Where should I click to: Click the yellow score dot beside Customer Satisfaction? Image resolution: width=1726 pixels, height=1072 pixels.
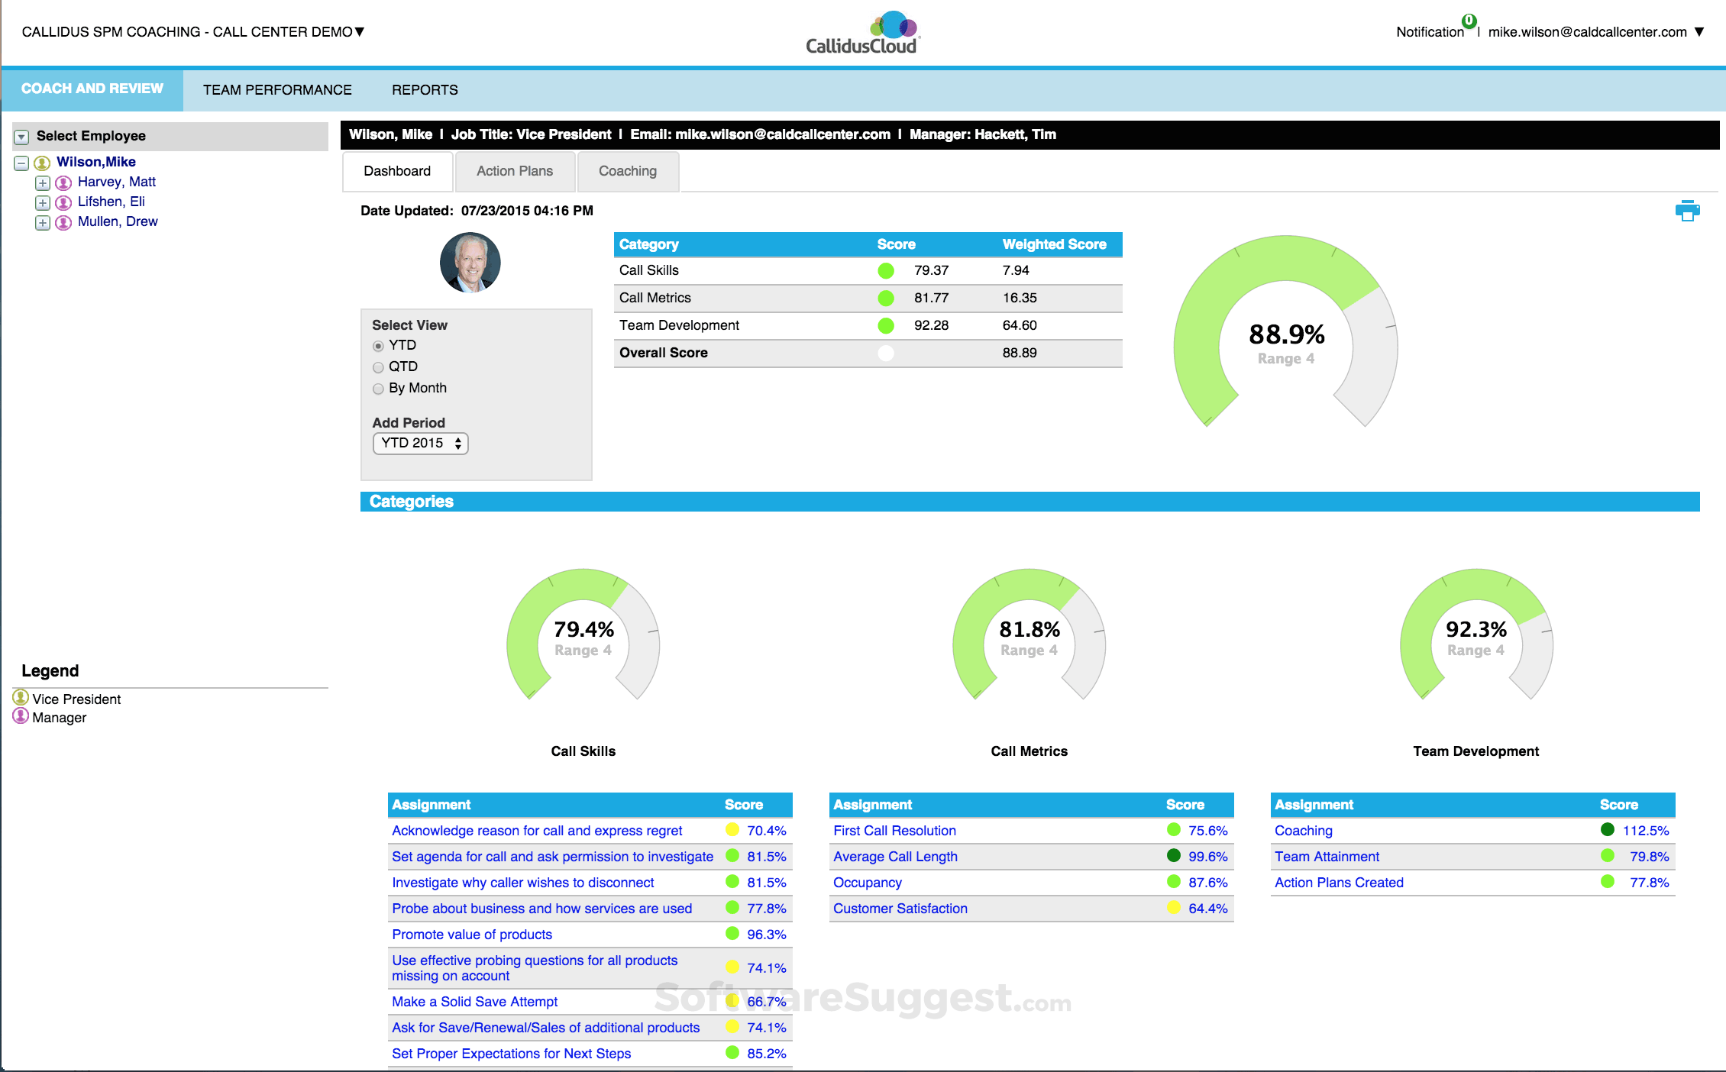(1172, 909)
